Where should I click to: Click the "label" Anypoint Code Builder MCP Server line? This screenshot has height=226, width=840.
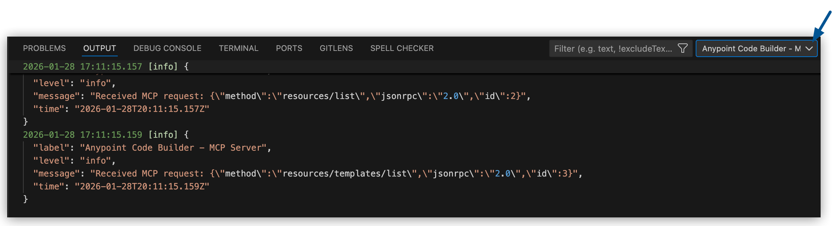click(151, 148)
